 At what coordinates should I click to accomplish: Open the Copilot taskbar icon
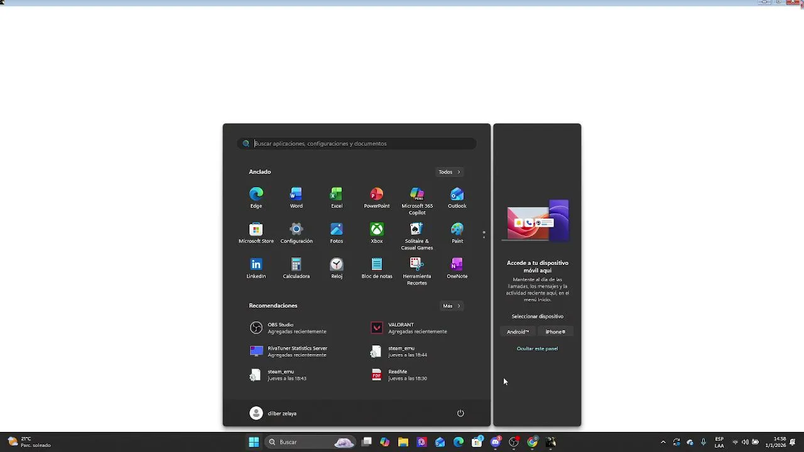tap(384, 442)
